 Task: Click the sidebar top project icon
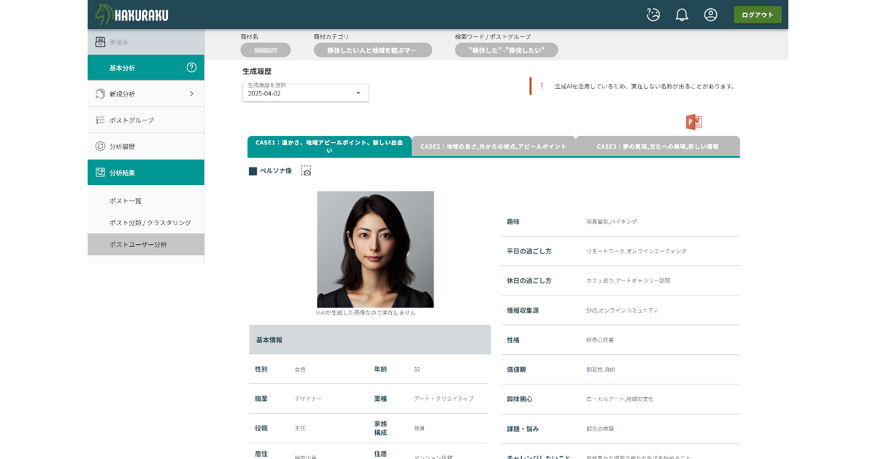click(x=100, y=42)
